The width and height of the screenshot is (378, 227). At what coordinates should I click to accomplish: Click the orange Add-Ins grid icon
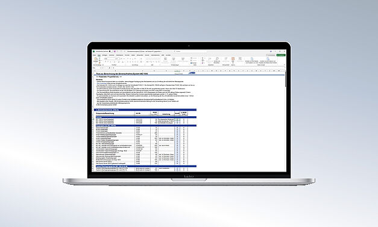coord(233,59)
